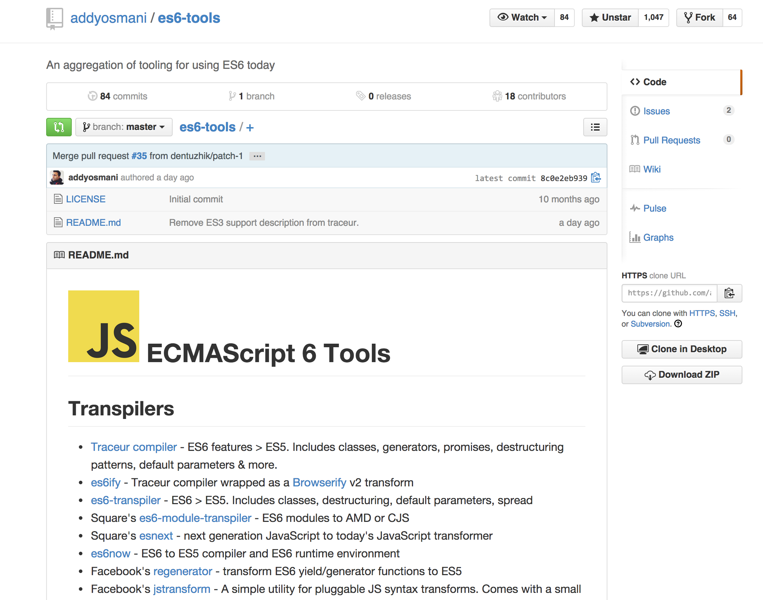This screenshot has width=763, height=600.
Task: Open pull request #35 link
Action: (x=139, y=156)
